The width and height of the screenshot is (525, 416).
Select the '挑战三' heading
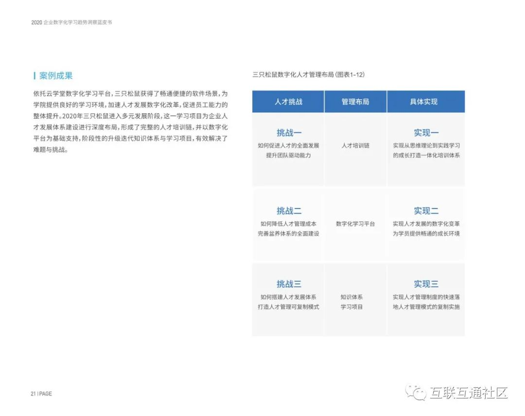point(289,284)
